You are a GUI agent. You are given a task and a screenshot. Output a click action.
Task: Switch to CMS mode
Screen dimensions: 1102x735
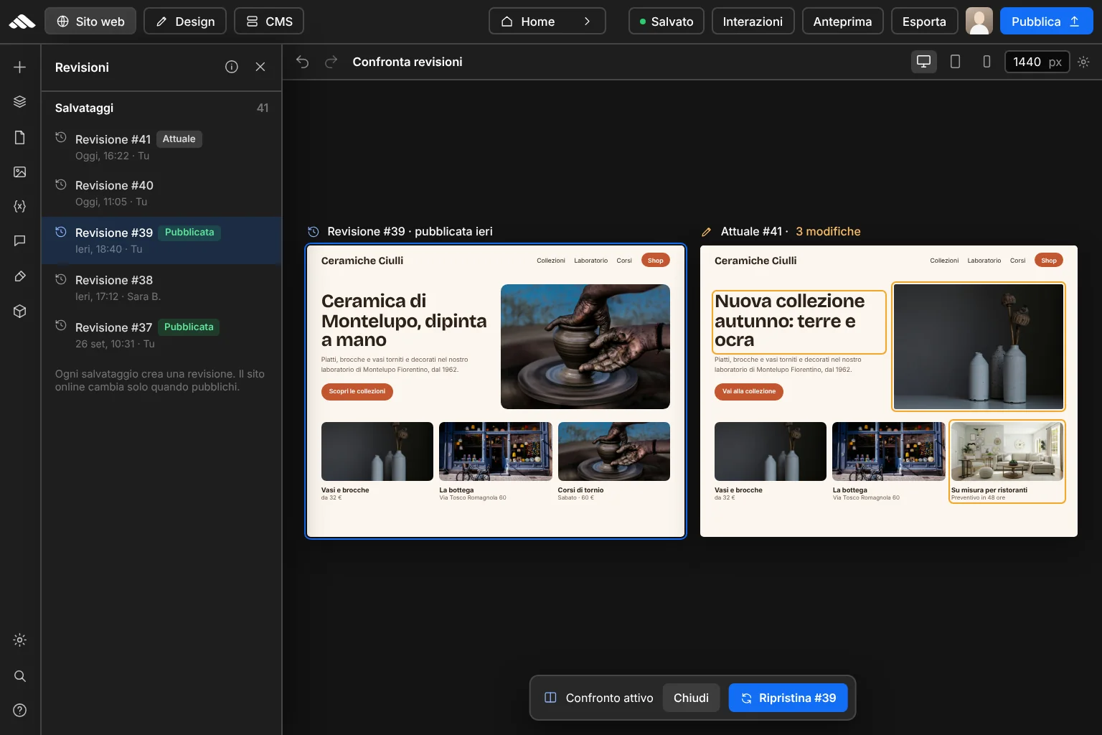269,21
